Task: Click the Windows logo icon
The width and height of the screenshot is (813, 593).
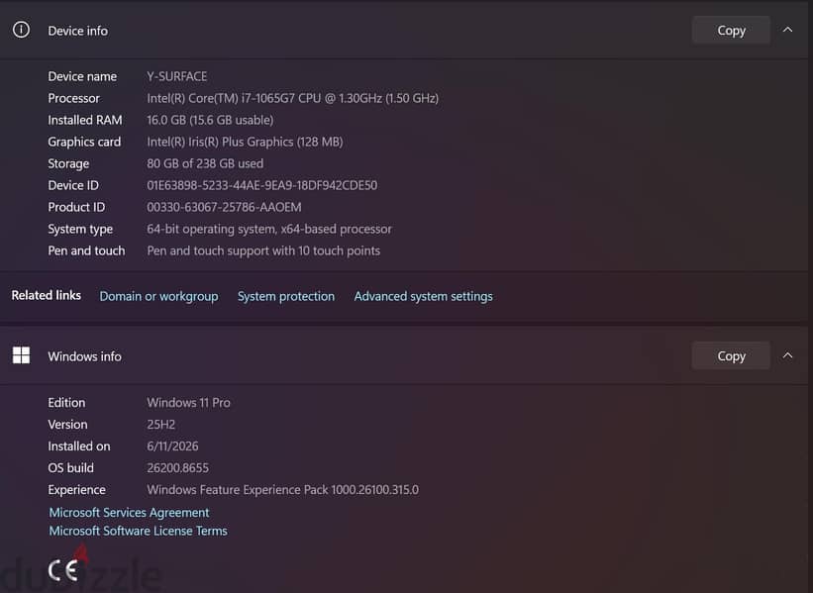Action: (21, 355)
